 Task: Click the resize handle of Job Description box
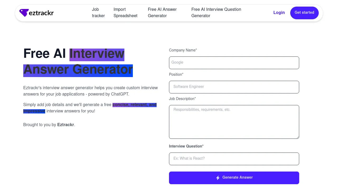(x=298, y=137)
